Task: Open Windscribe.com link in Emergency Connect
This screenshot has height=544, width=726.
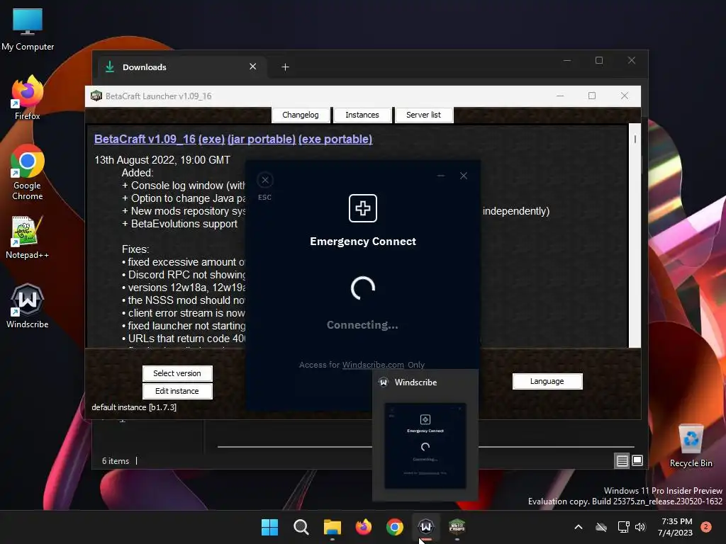Action: click(373, 365)
